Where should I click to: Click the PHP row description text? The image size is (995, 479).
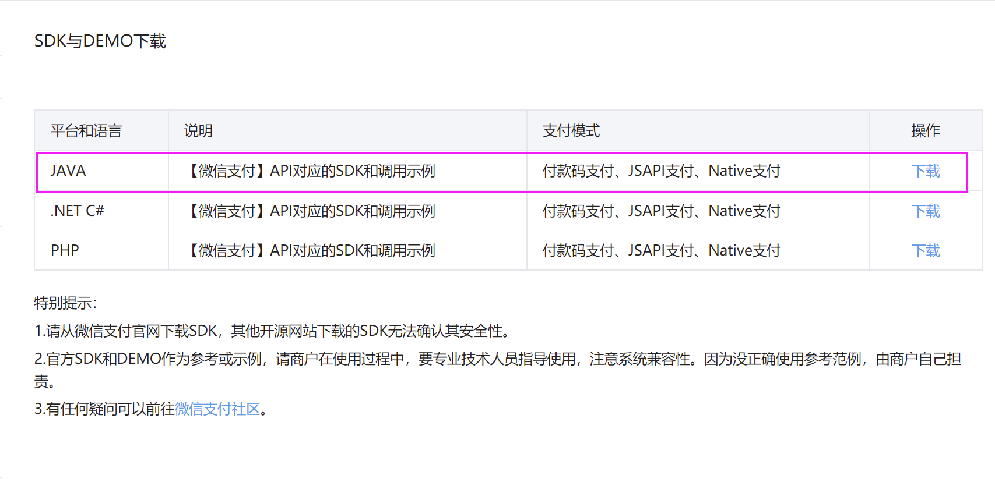[x=310, y=250]
